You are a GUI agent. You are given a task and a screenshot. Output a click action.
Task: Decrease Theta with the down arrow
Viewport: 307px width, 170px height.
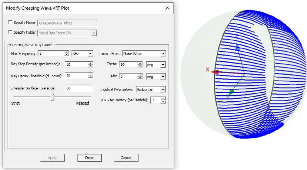coord(140,66)
